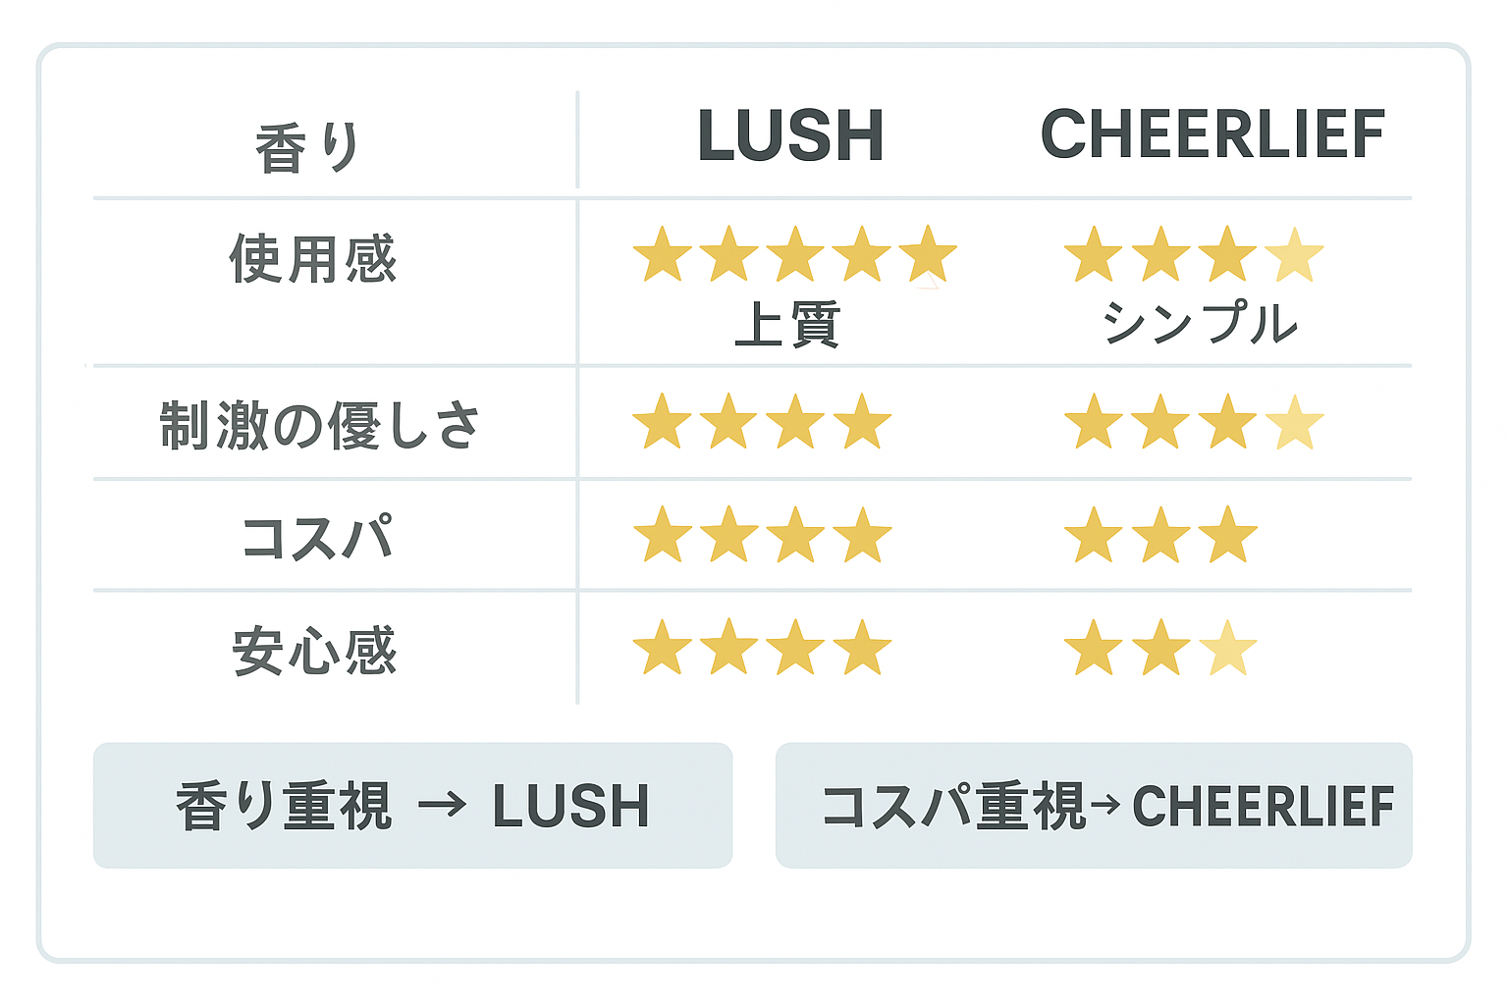Click the faded fourth star in CHEERLIEF 制激の優しさ row
This screenshot has height=1005, width=1508.
pyautogui.click(x=1294, y=423)
